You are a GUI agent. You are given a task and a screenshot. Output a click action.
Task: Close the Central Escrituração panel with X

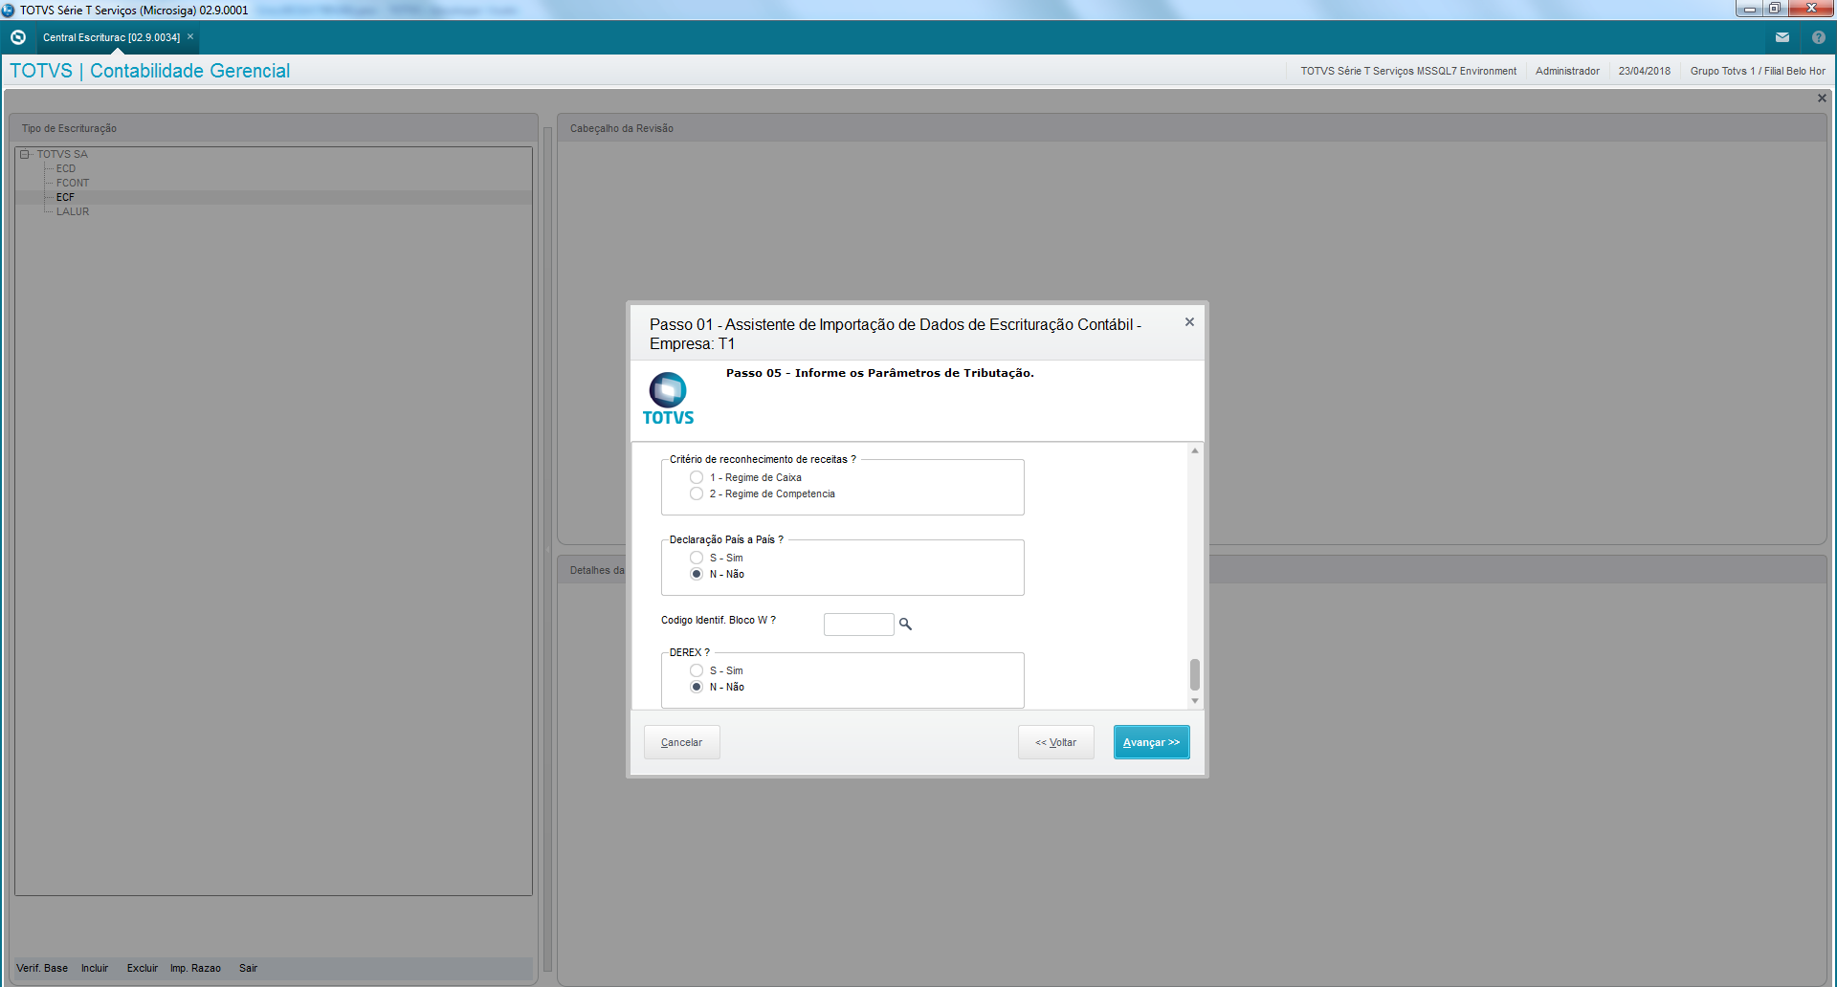pyautogui.click(x=1822, y=99)
